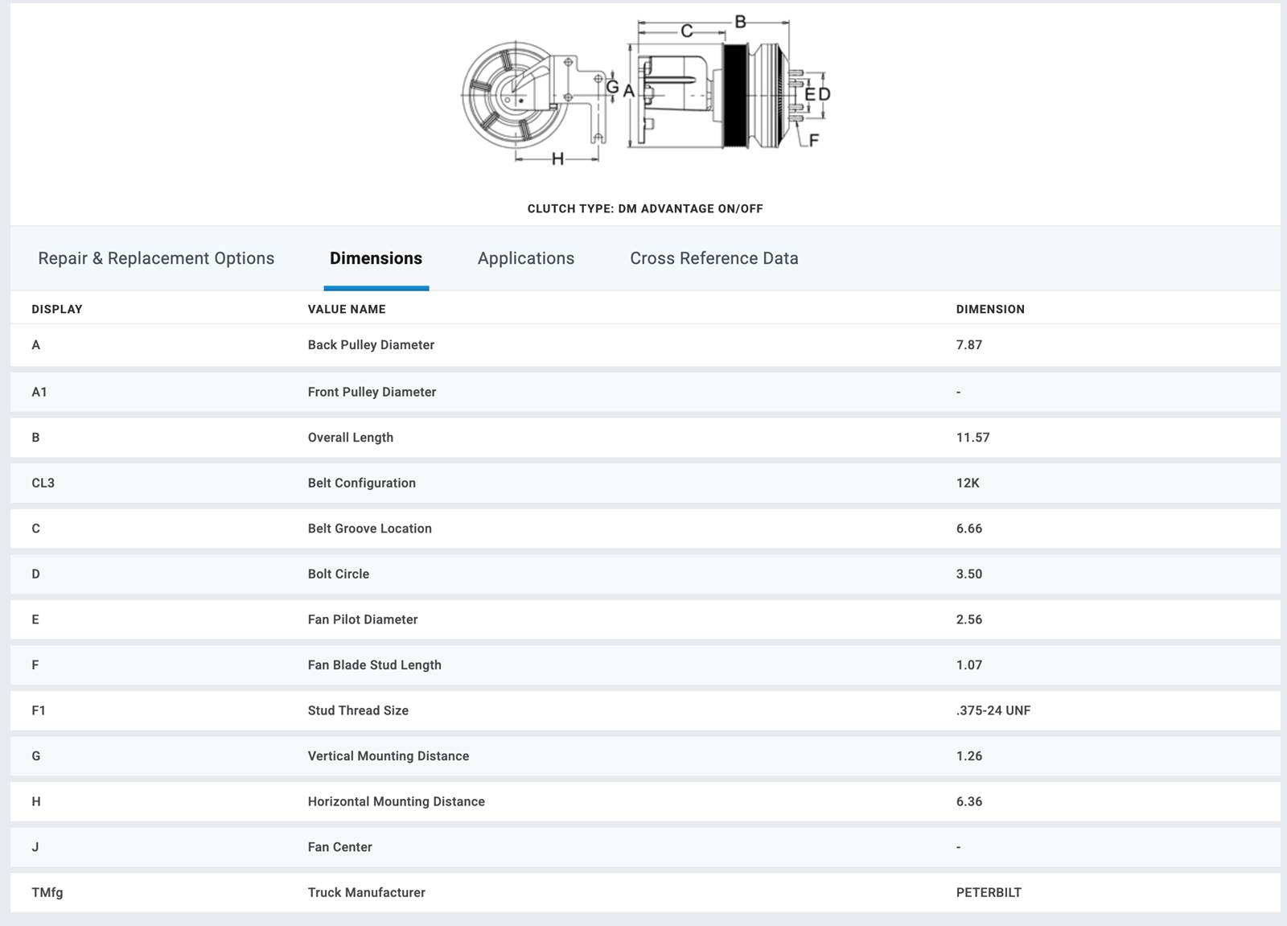Select the Back Pulley Diameter row label

(371, 344)
